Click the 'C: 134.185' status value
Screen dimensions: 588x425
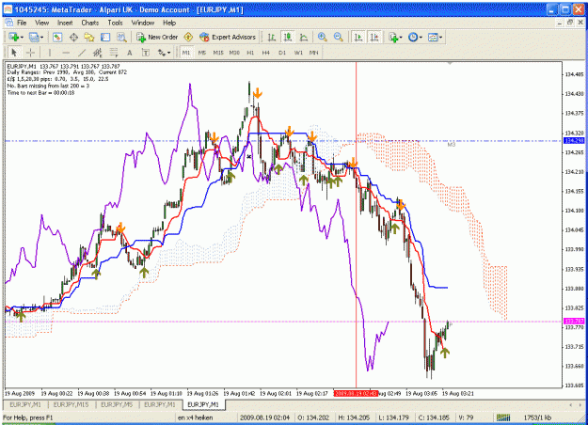pyautogui.click(x=434, y=417)
